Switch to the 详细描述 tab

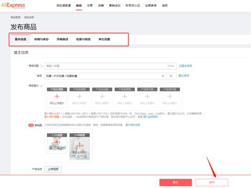pos(62,39)
